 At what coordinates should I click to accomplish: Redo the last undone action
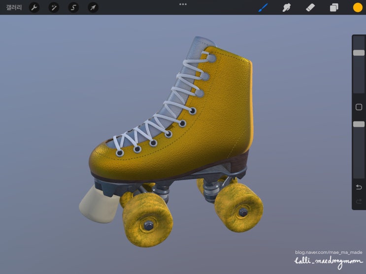point(359,201)
